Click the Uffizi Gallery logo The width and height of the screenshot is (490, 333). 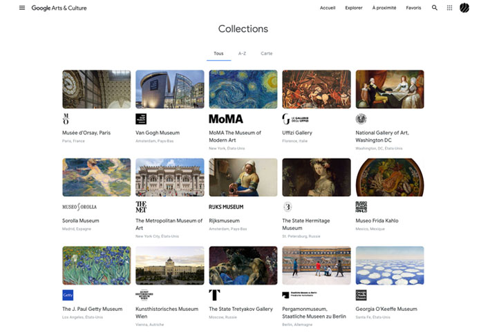pos(295,119)
